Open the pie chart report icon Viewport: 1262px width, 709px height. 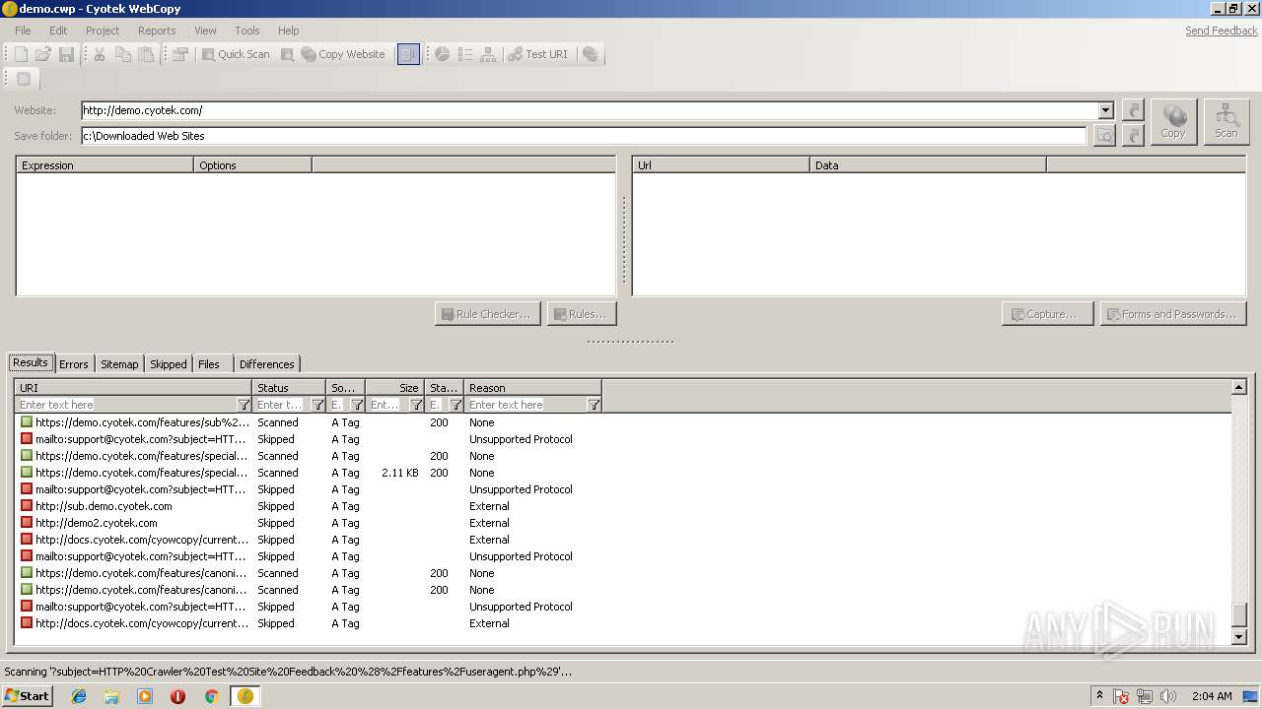pyautogui.click(x=443, y=54)
